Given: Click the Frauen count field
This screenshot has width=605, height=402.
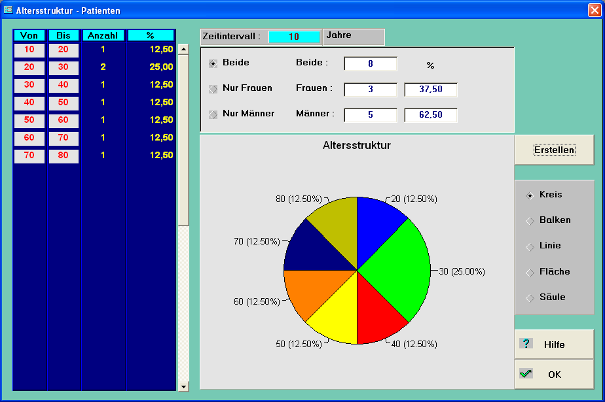Looking at the screenshot, I should (371, 90).
